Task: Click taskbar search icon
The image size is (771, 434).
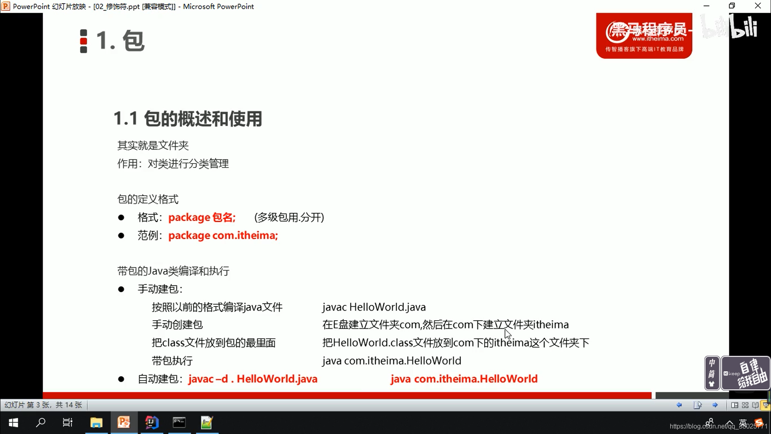Action: click(41, 423)
